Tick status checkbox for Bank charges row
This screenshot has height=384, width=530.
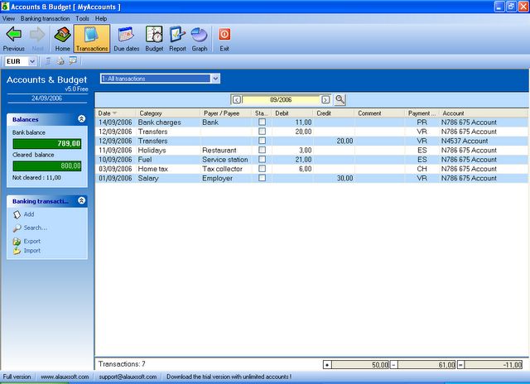(262, 122)
